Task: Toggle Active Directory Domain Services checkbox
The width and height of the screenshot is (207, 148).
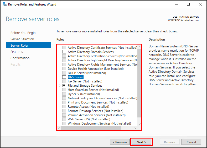Action: coord(64,52)
